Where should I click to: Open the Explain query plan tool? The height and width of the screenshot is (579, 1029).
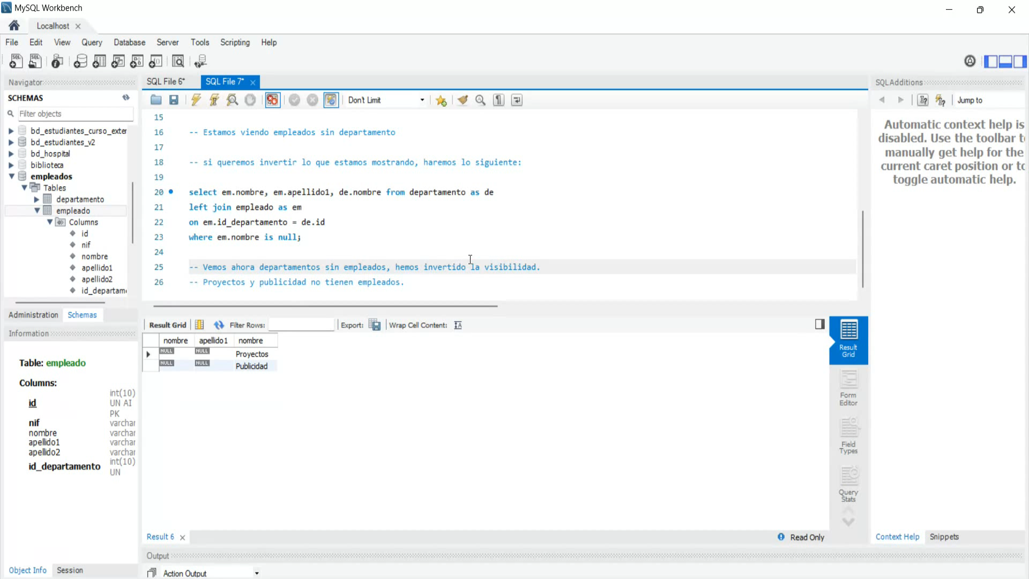click(232, 100)
